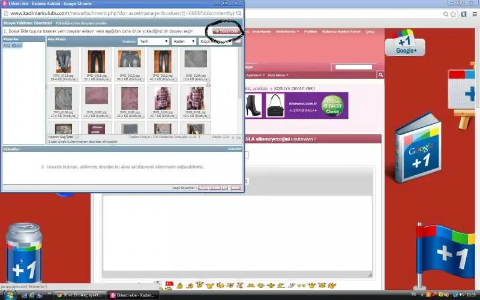Insert the Turkish flag smiley
This screenshot has height=300, width=480.
point(169,284)
